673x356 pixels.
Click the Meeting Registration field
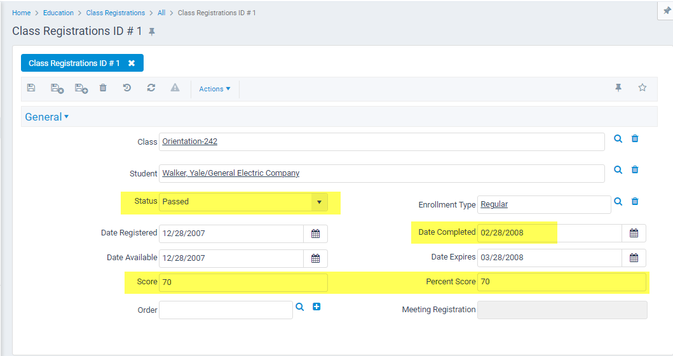[x=562, y=310]
